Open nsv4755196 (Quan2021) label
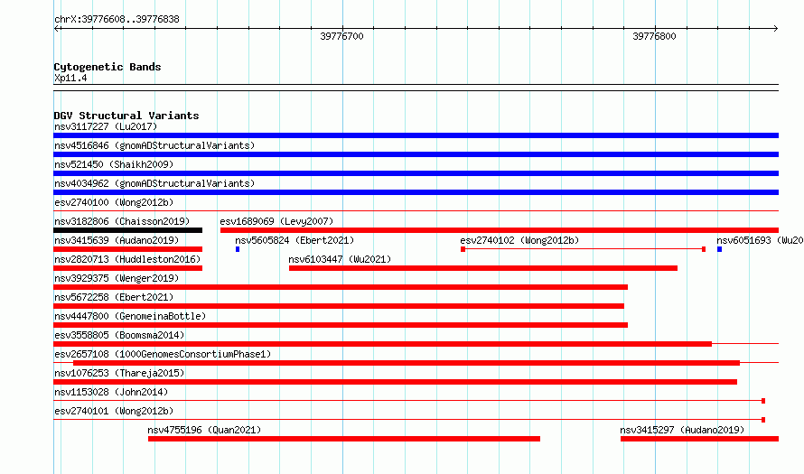This screenshot has height=474, width=804. (204, 430)
